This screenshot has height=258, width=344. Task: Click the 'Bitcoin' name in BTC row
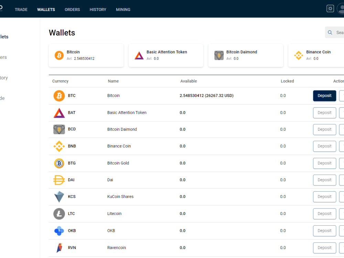(x=114, y=96)
